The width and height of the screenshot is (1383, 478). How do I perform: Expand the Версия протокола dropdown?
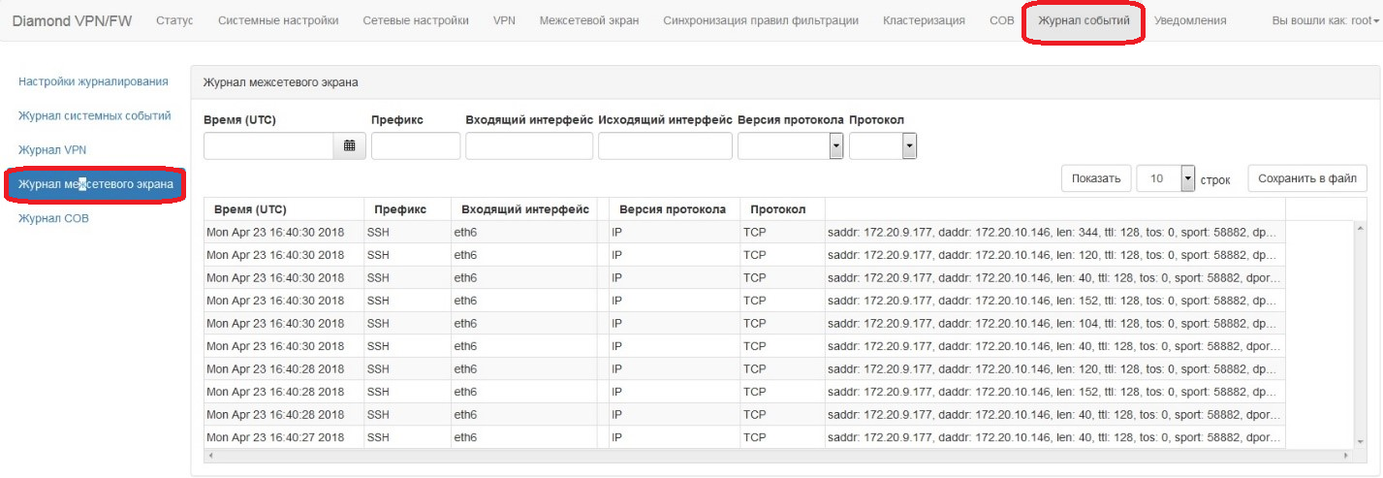(835, 146)
